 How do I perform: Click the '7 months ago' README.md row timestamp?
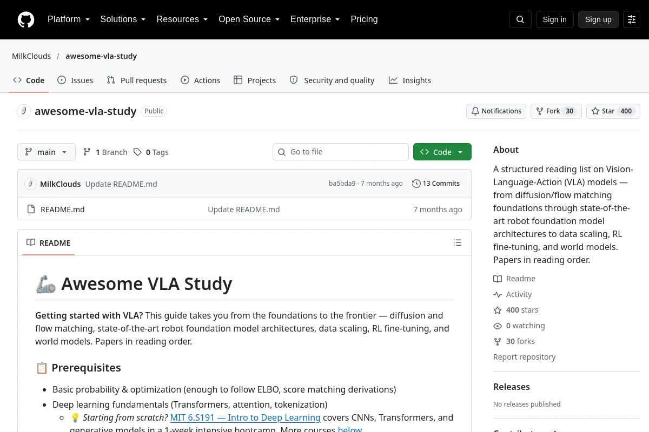click(438, 210)
